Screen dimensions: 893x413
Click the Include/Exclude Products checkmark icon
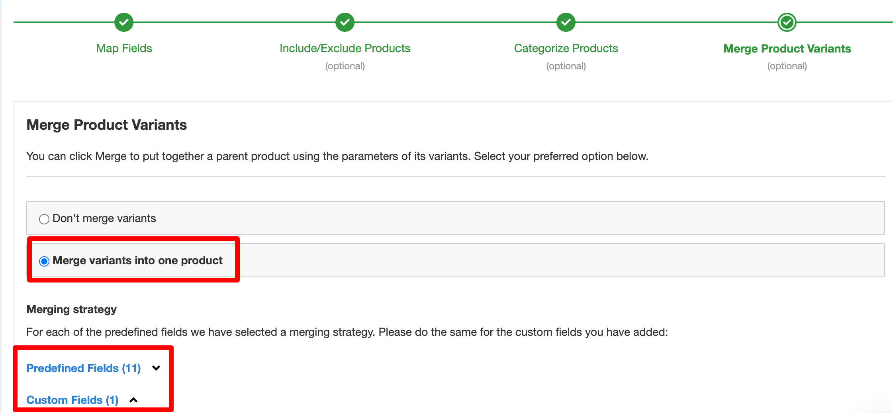[345, 22]
